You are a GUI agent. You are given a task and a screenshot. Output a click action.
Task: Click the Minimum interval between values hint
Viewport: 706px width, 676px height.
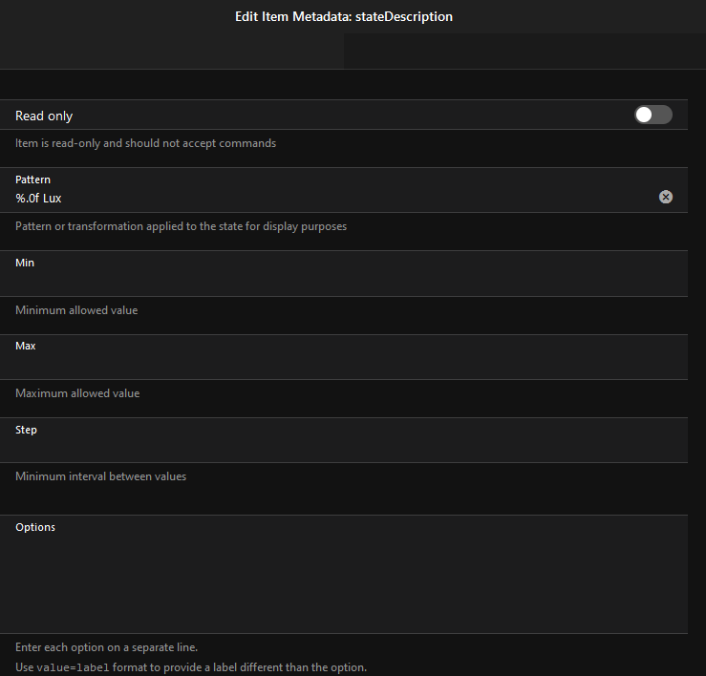pos(100,476)
